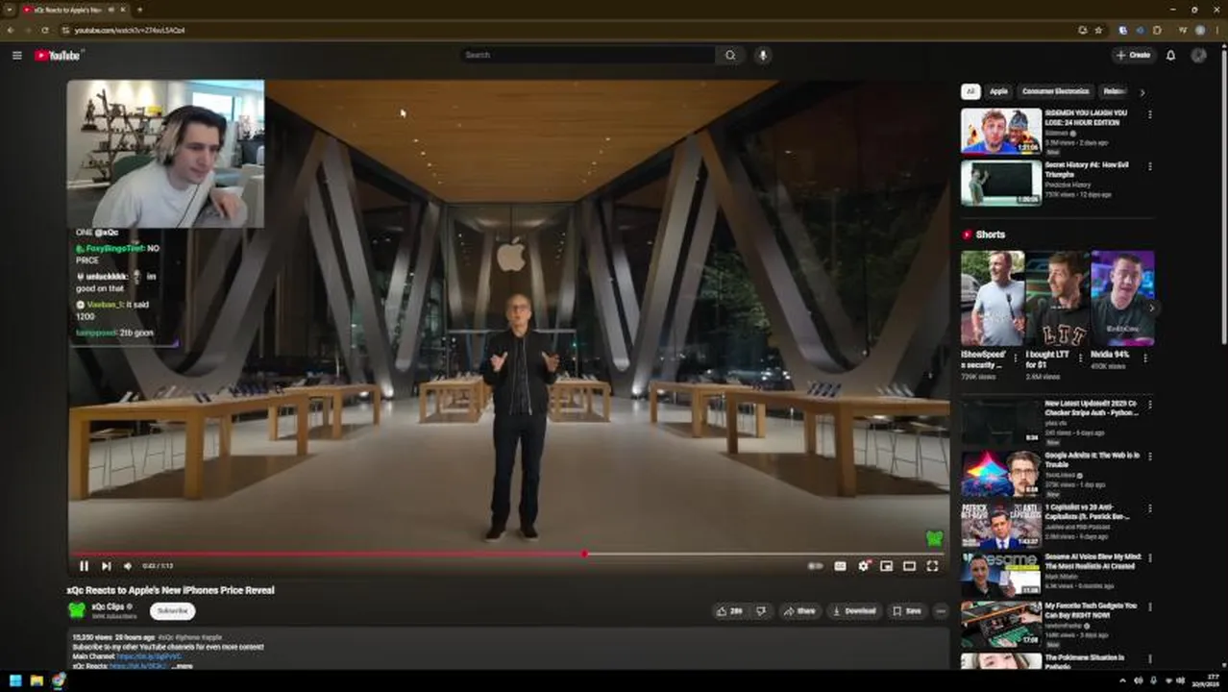Open the YouTube account avatar menu
This screenshot has height=692, width=1228.
click(1198, 55)
